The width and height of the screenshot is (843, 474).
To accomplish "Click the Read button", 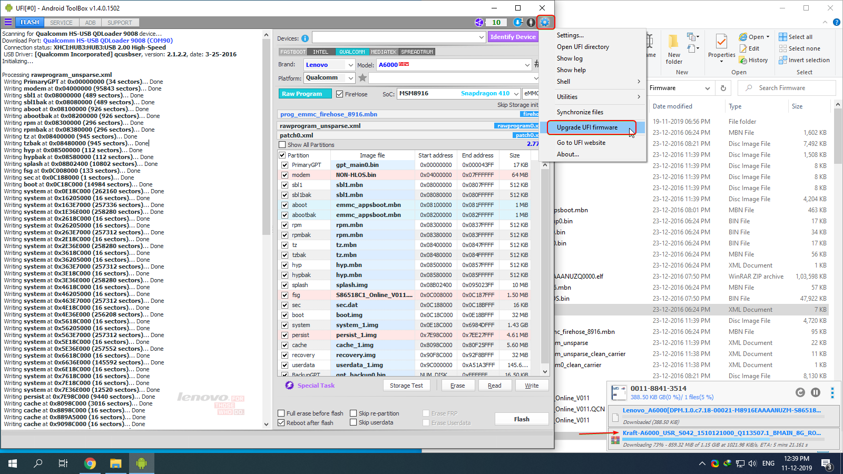I will point(495,386).
